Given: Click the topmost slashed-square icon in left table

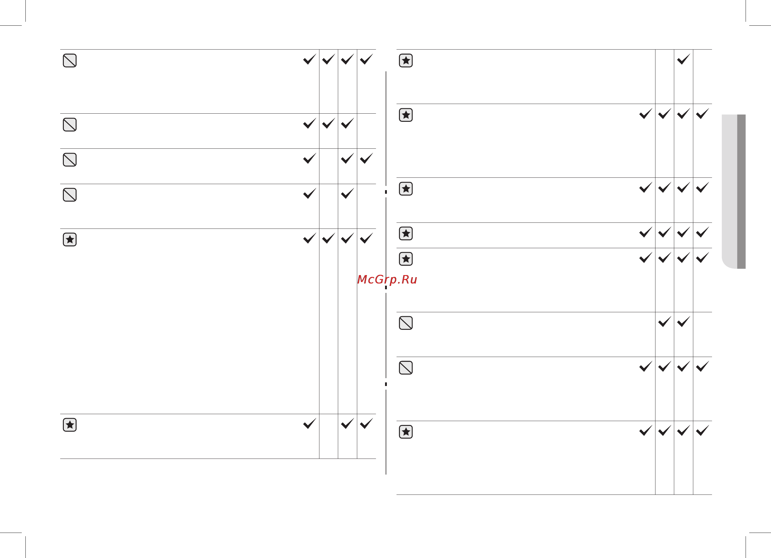Looking at the screenshot, I should click(70, 60).
